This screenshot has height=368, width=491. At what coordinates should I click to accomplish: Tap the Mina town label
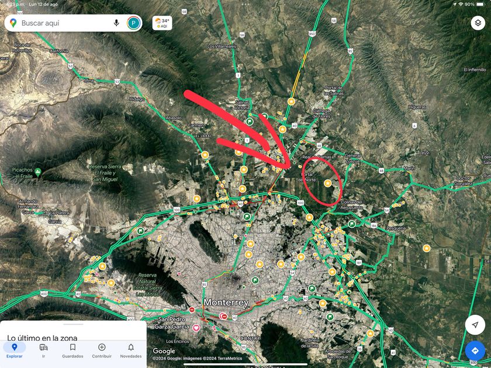[x=89, y=81]
